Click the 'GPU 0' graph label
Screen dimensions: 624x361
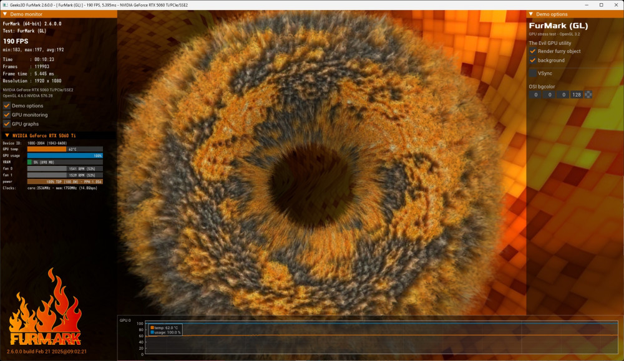point(125,320)
